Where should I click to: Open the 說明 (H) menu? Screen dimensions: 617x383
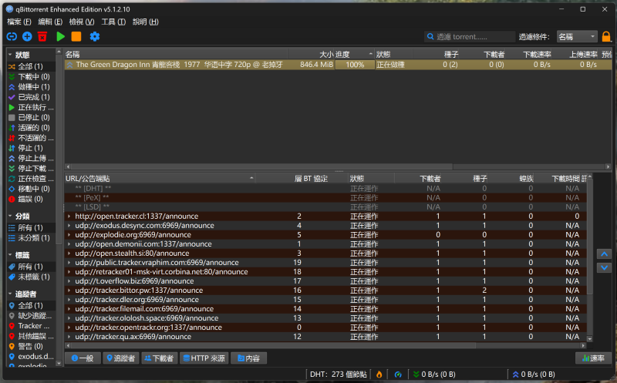pyautogui.click(x=146, y=22)
